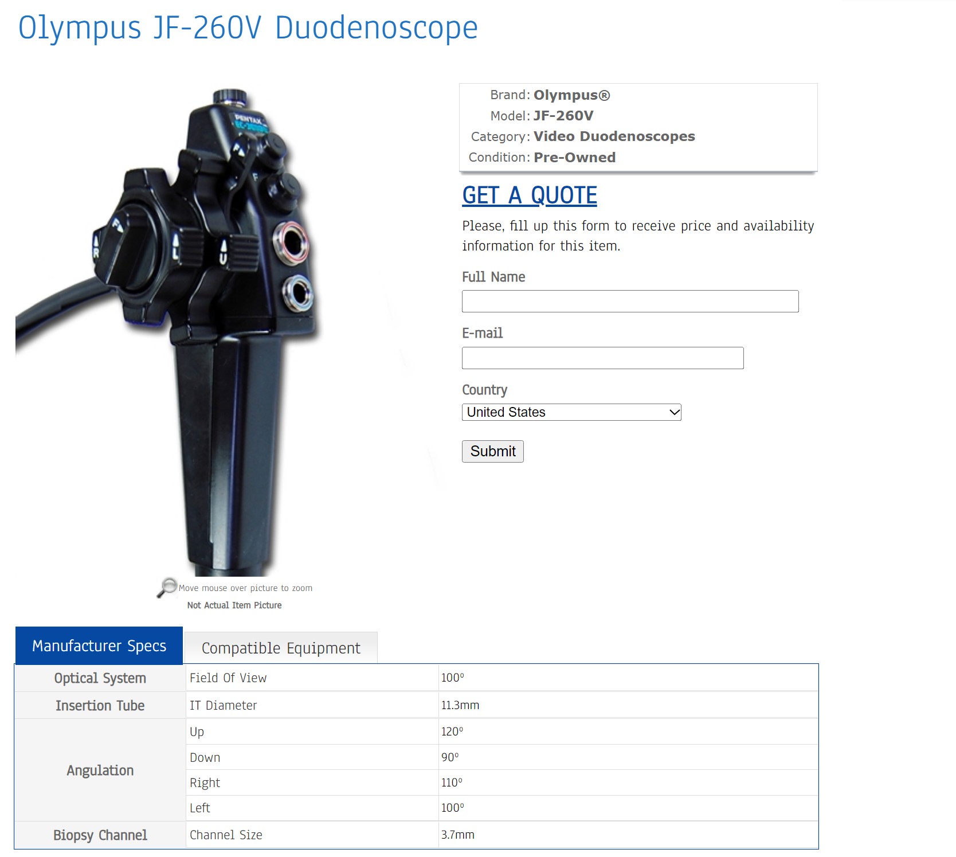This screenshot has width=956, height=857.
Task: Switch to Compatible Equipment tab
Action: tap(281, 648)
